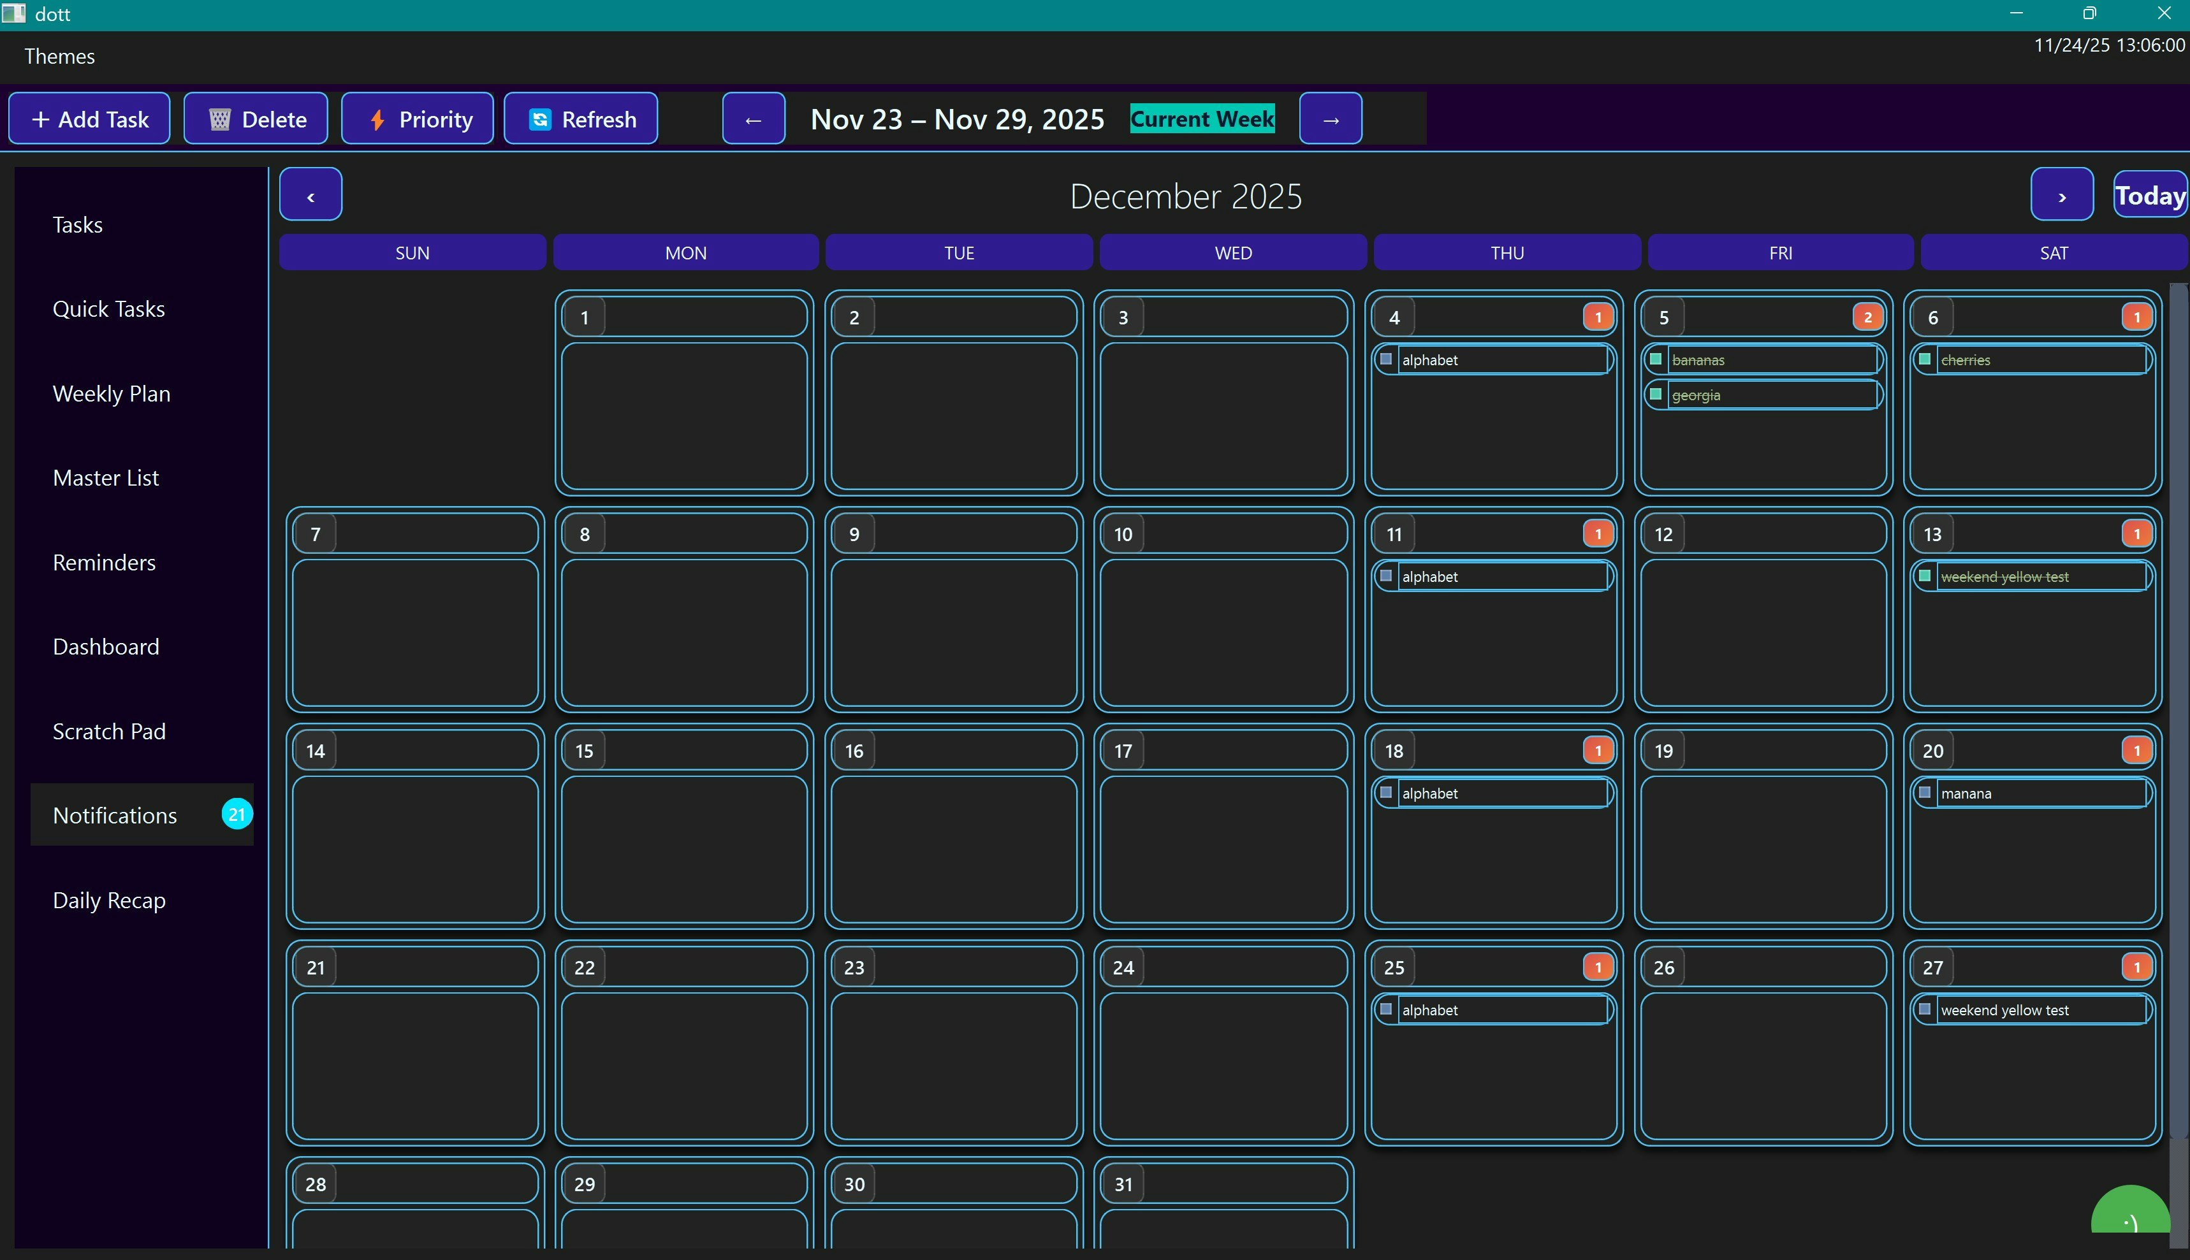Click the dott app icon in the title bar
Screen dimensions: 2190x1260
point(14,13)
